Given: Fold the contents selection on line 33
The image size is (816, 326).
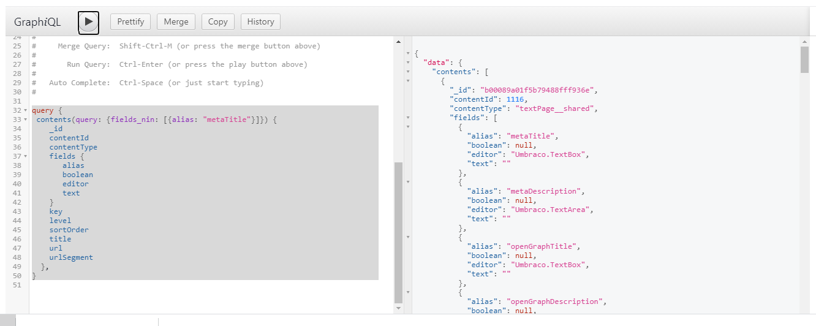Looking at the screenshot, I should [25, 119].
